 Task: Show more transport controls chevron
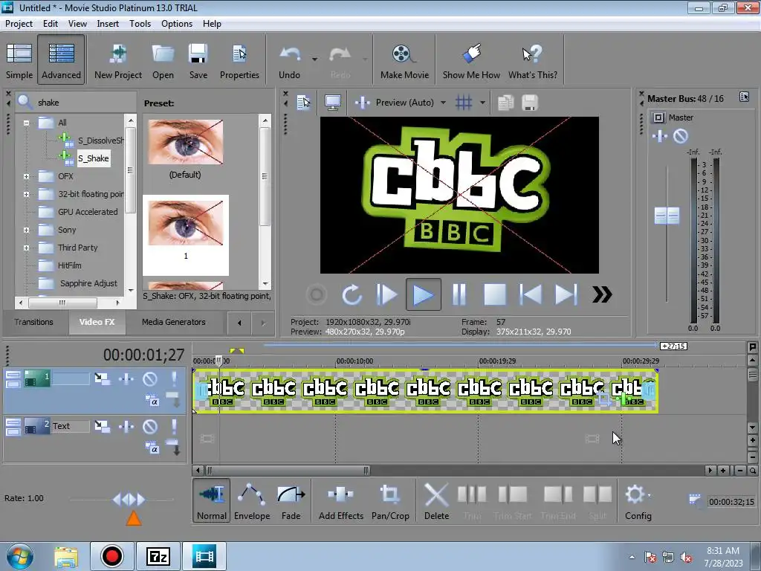[x=602, y=294]
